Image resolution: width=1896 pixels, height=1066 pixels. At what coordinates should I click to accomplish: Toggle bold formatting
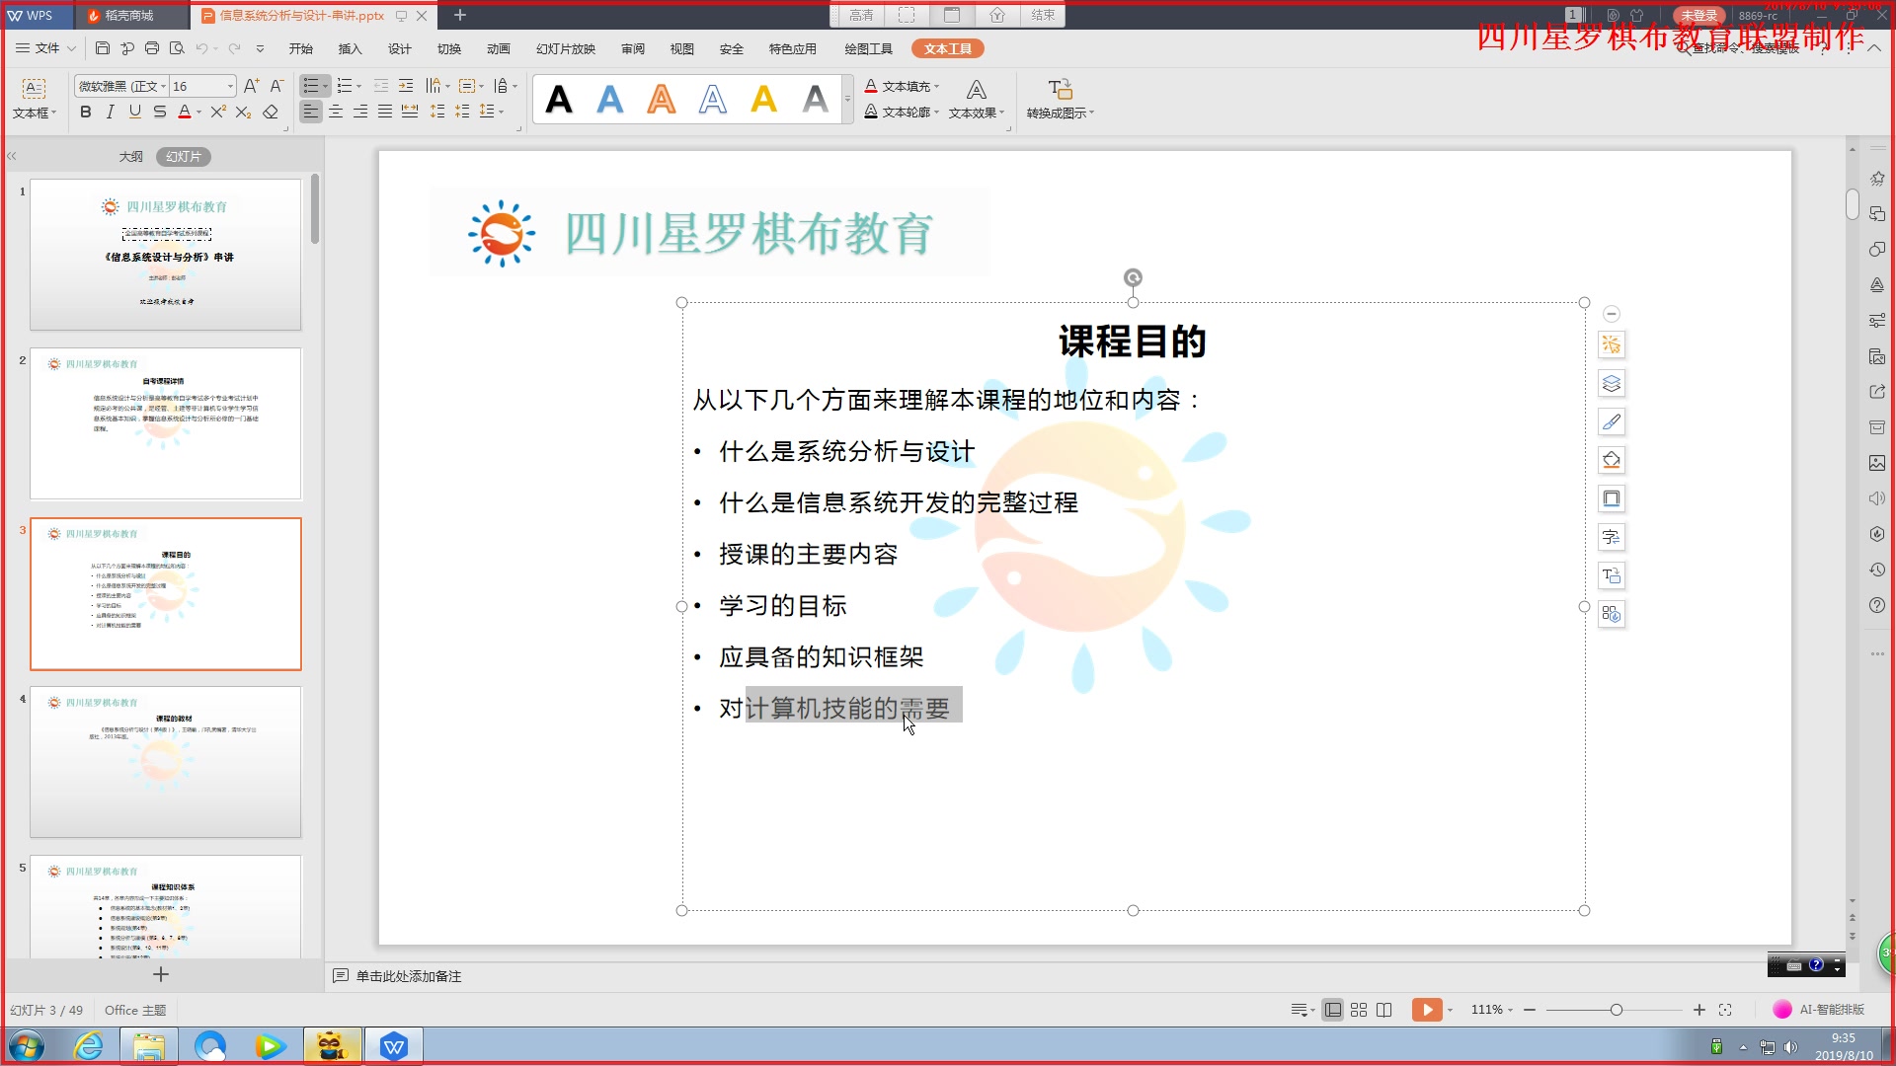point(86,112)
